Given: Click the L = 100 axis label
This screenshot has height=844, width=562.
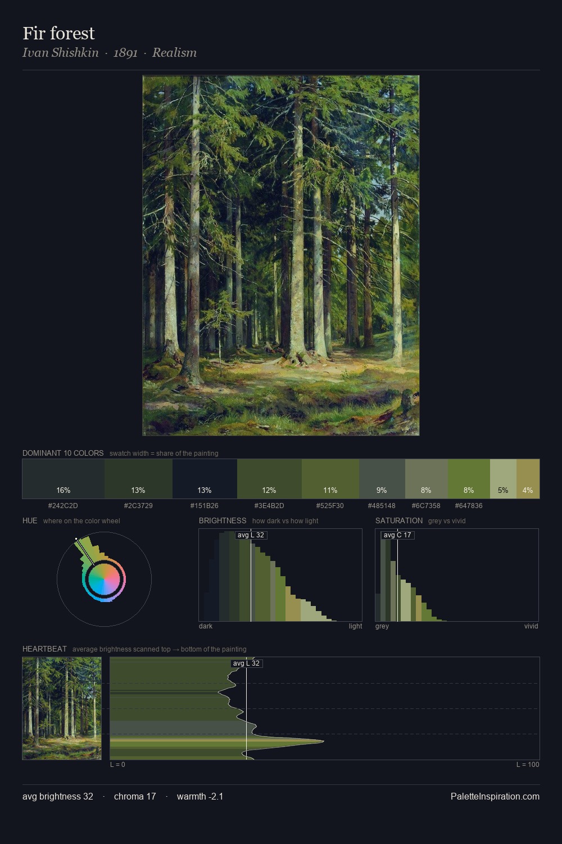Looking at the screenshot, I should click(528, 765).
